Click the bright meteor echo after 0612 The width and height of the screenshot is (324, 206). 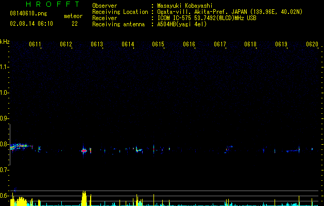[84, 150]
